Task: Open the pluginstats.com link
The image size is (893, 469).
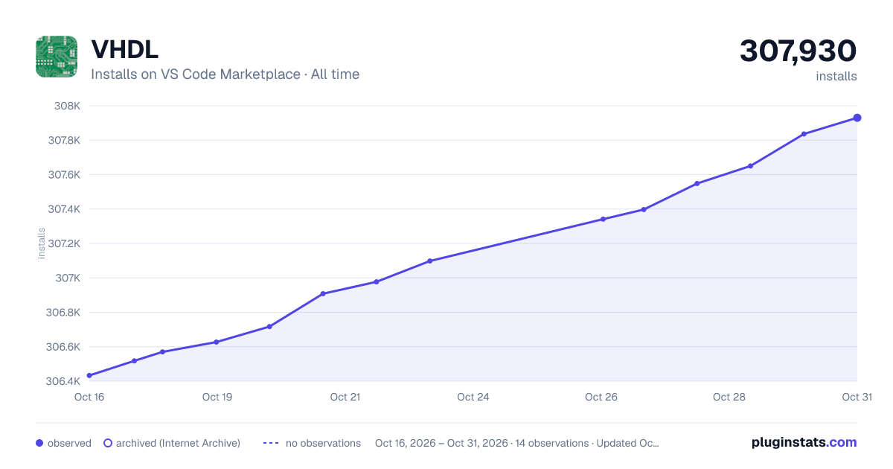Action: tap(804, 442)
